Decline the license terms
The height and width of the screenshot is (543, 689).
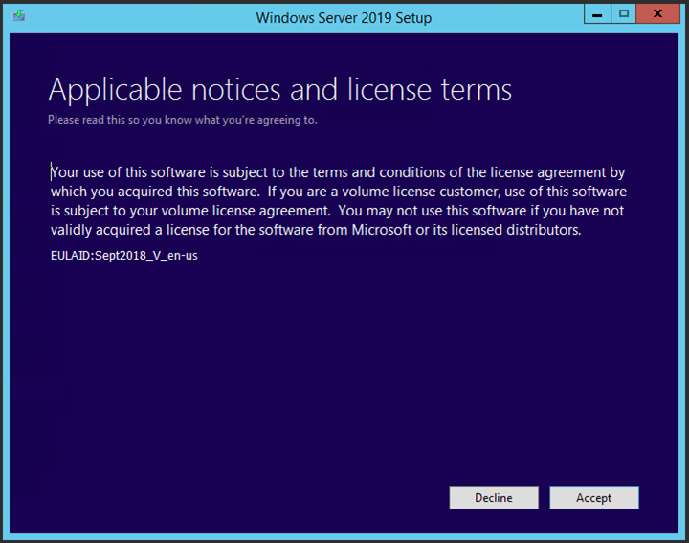pyautogui.click(x=494, y=498)
